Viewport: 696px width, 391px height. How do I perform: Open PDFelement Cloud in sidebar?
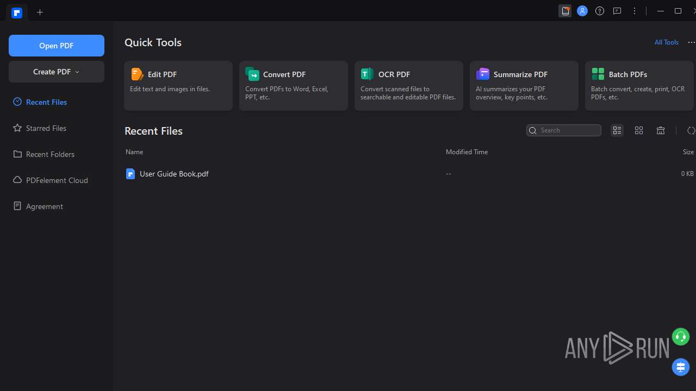(57, 180)
